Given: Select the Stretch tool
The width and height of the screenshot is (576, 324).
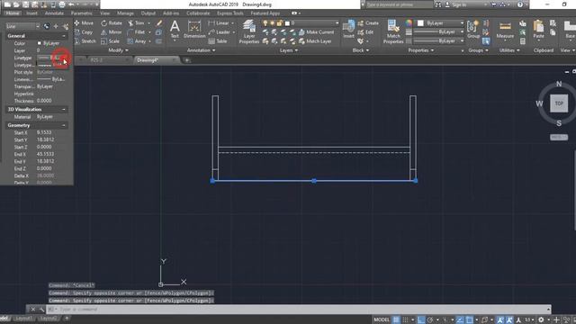Looking at the screenshot, I should pyautogui.click(x=85, y=41).
